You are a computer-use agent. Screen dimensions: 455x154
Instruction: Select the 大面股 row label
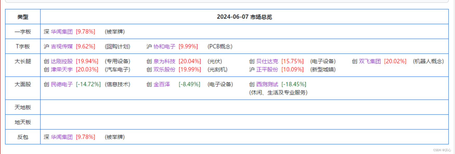coord(23,85)
